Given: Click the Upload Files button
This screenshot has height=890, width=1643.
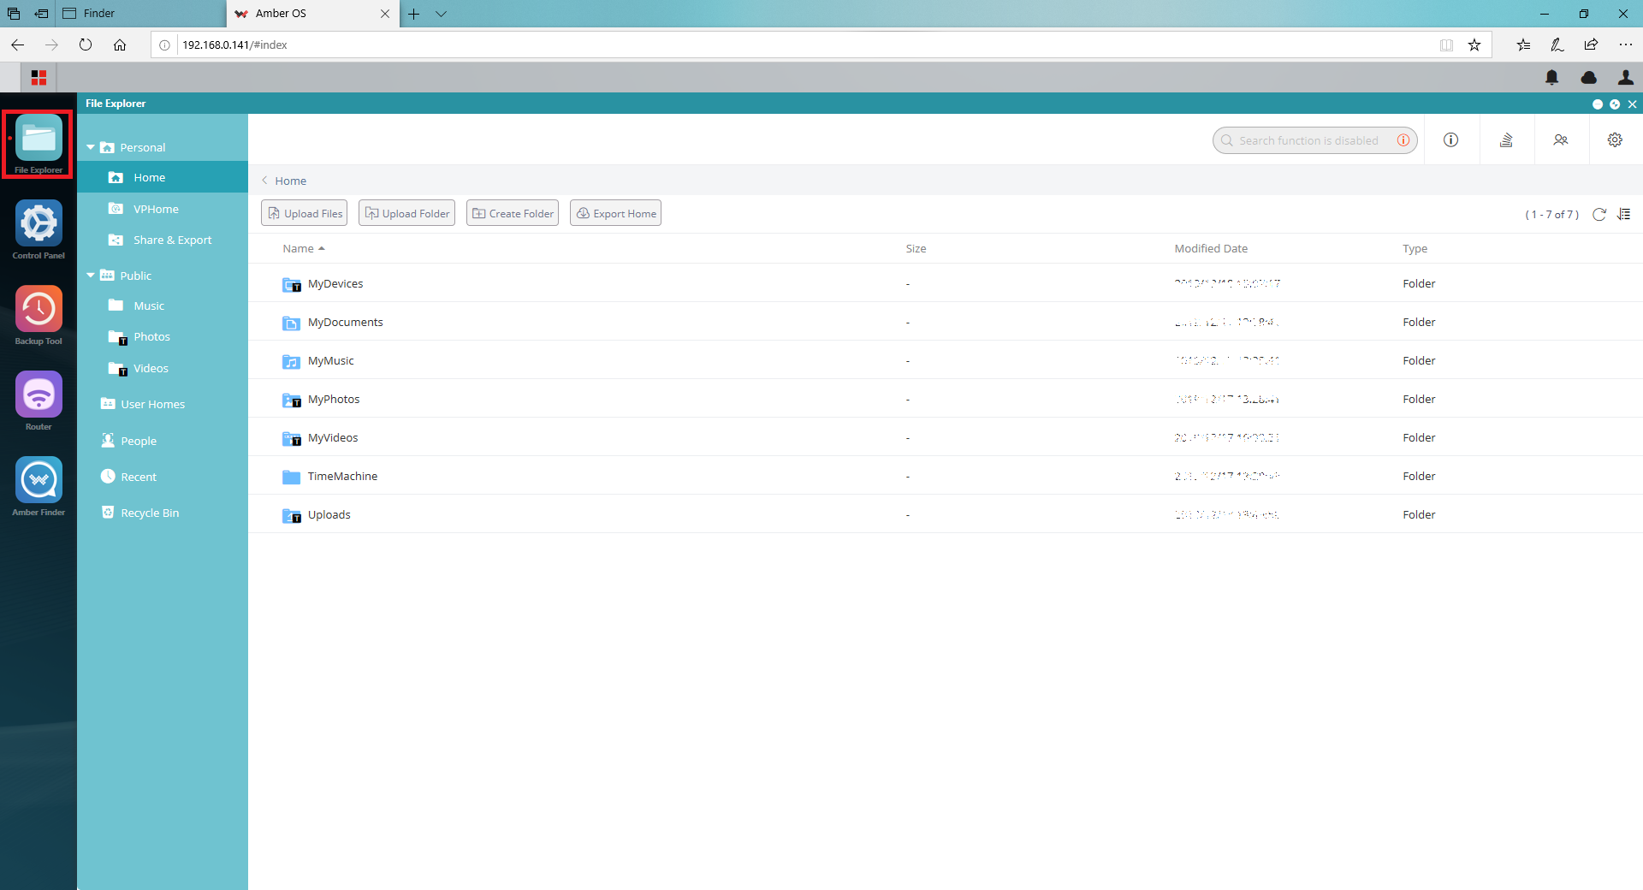Looking at the screenshot, I should point(304,213).
